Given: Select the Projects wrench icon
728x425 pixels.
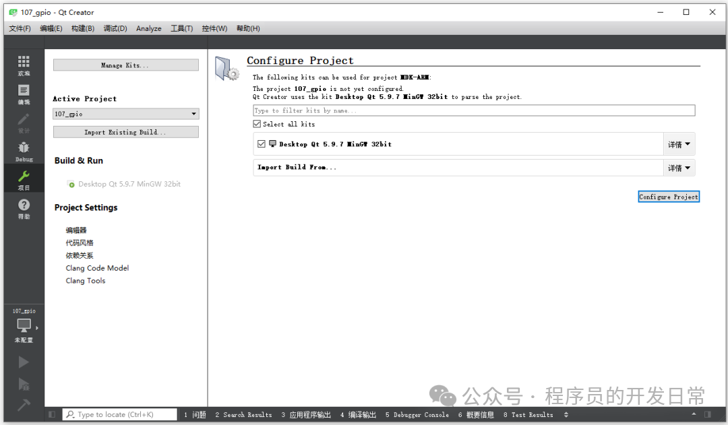Looking at the screenshot, I should (x=24, y=180).
